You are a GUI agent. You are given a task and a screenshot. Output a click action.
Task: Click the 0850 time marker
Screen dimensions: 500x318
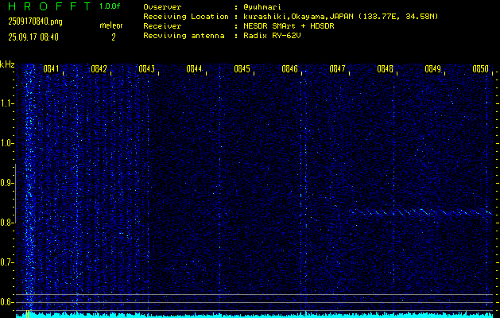pyautogui.click(x=480, y=69)
